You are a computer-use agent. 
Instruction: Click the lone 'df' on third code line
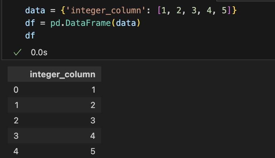pos(30,36)
